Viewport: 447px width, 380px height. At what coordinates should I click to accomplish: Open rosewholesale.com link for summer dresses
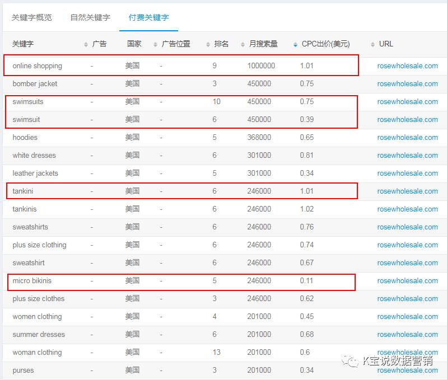click(x=407, y=335)
